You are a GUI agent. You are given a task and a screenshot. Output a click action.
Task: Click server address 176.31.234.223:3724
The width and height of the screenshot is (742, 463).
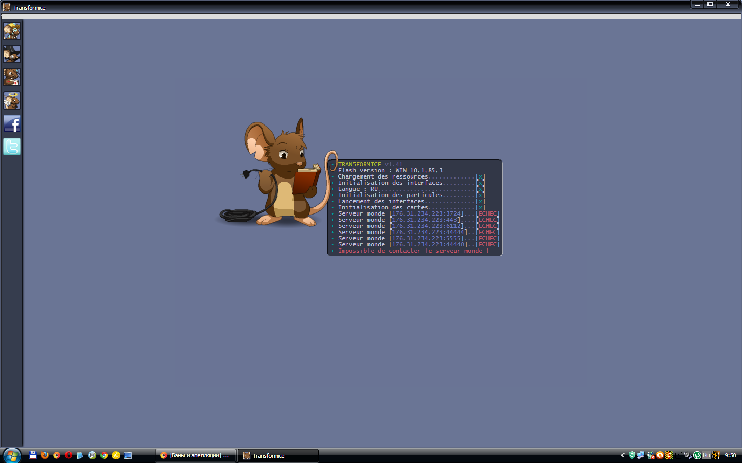pos(426,213)
